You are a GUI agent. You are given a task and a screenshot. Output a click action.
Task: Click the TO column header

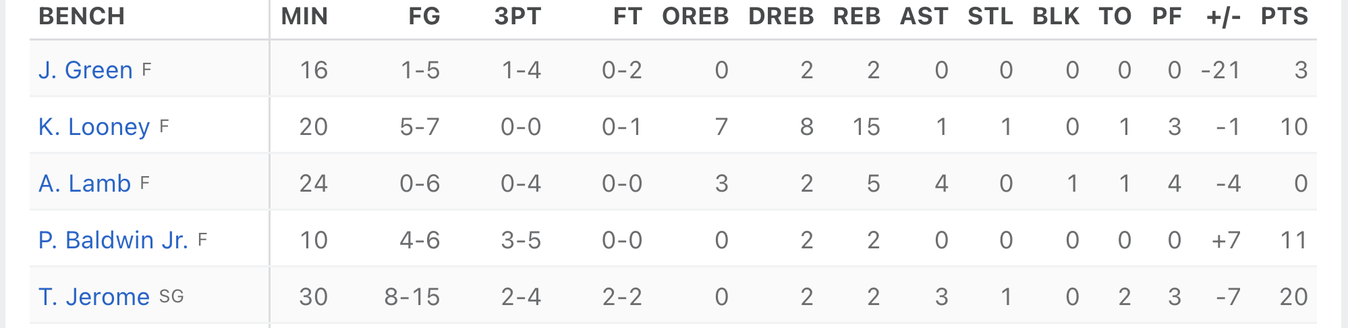(1115, 16)
